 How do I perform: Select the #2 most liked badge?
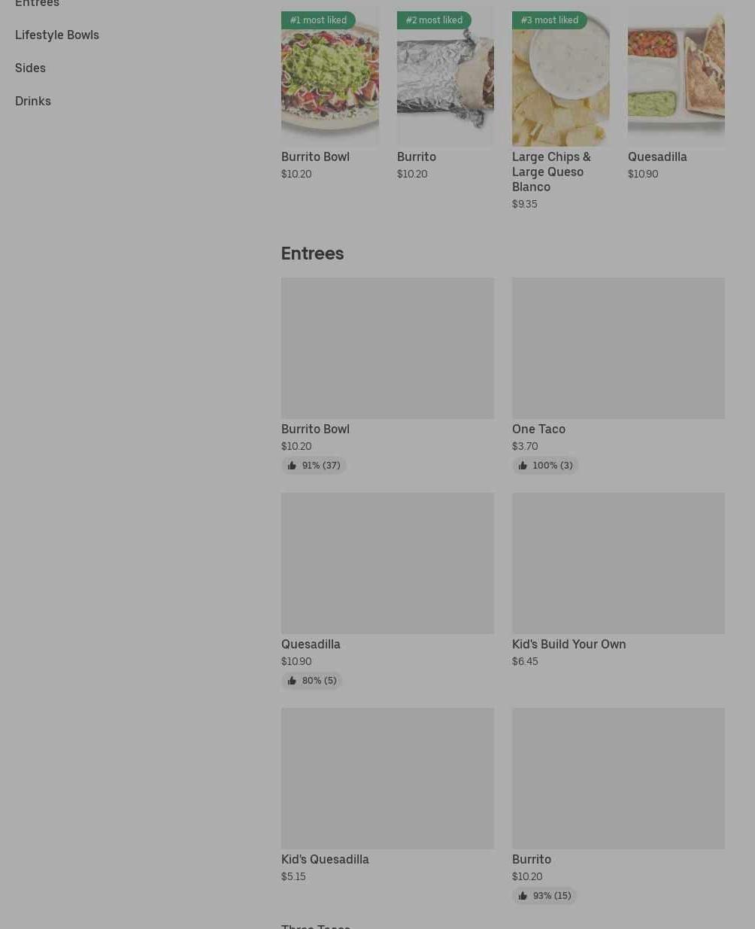pos(434,20)
